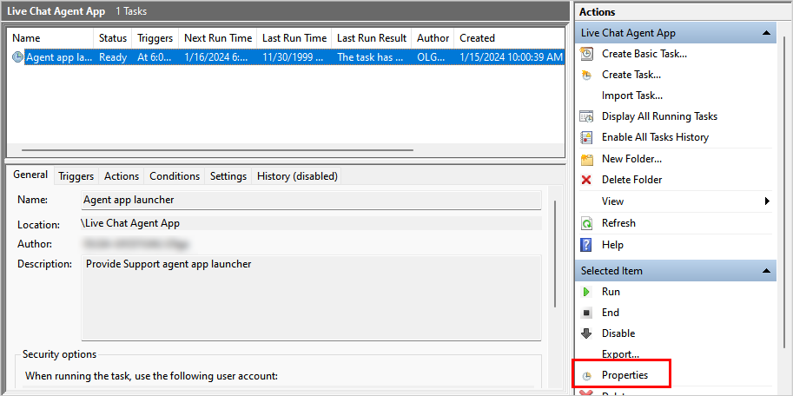Click the Disable down-arrow icon
The image size is (793, 396).
tap(587, 333)
